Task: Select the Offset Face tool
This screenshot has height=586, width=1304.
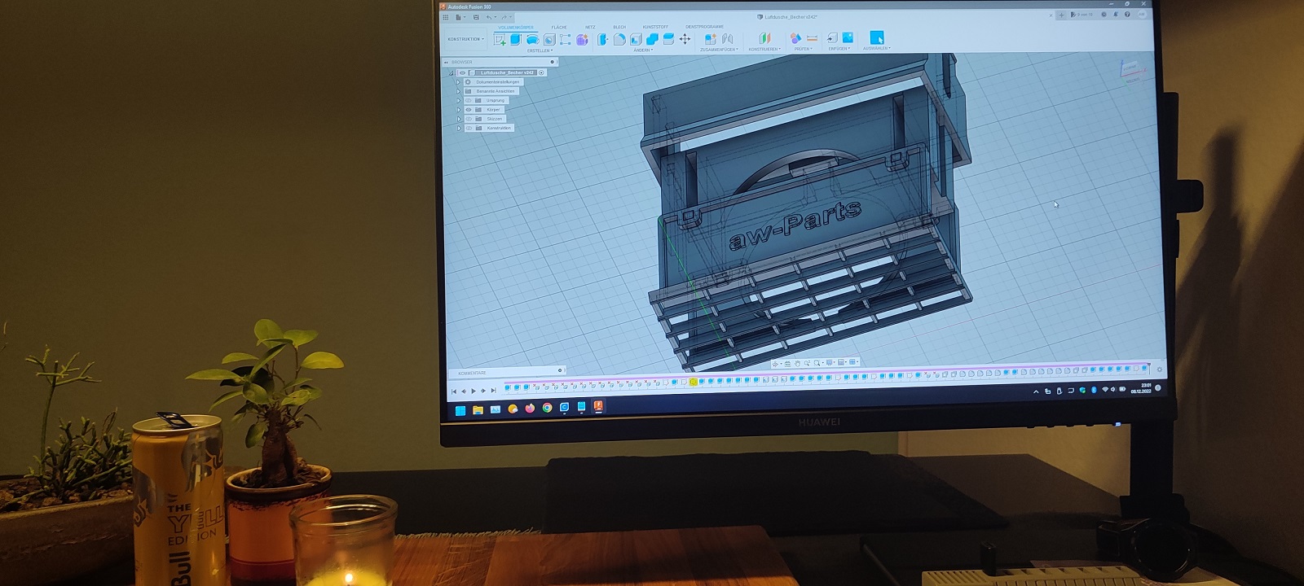Action: click(668, 38)
